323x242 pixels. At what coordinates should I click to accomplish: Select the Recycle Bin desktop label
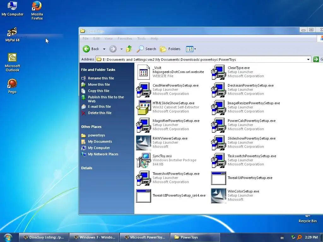(x=308, y=221)
